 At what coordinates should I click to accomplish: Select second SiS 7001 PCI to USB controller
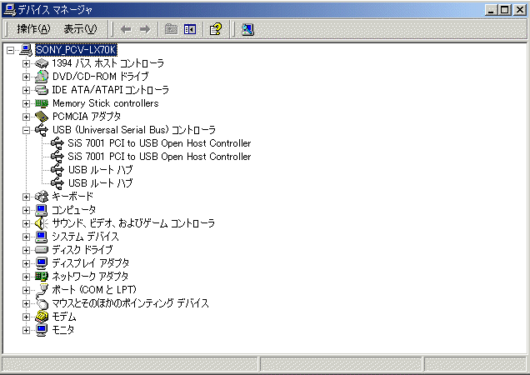[x=159, y=157]
